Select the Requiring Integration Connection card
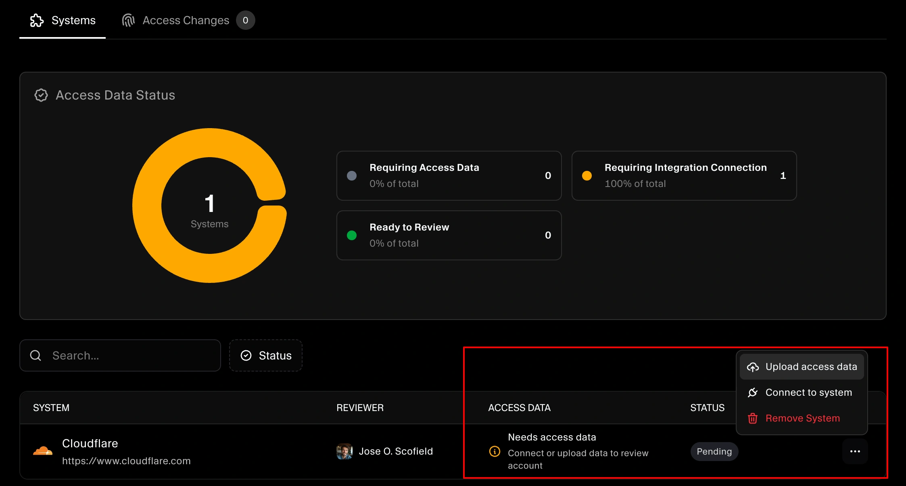 coord(684,176)
